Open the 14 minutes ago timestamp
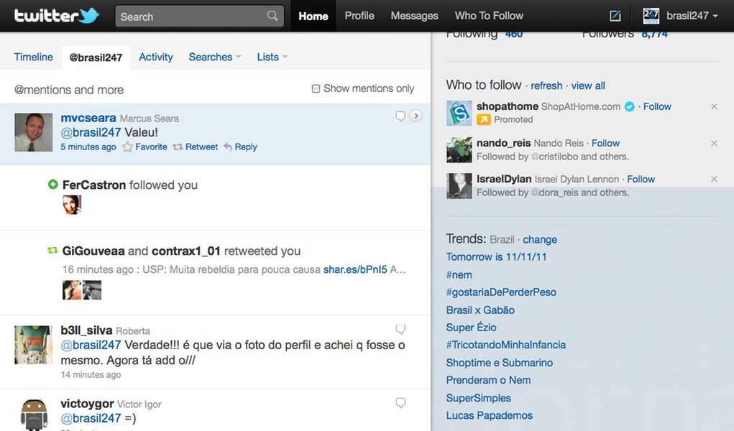Viewport: 734px width, 431px height. pyautogui.click(x=91, y=374)
